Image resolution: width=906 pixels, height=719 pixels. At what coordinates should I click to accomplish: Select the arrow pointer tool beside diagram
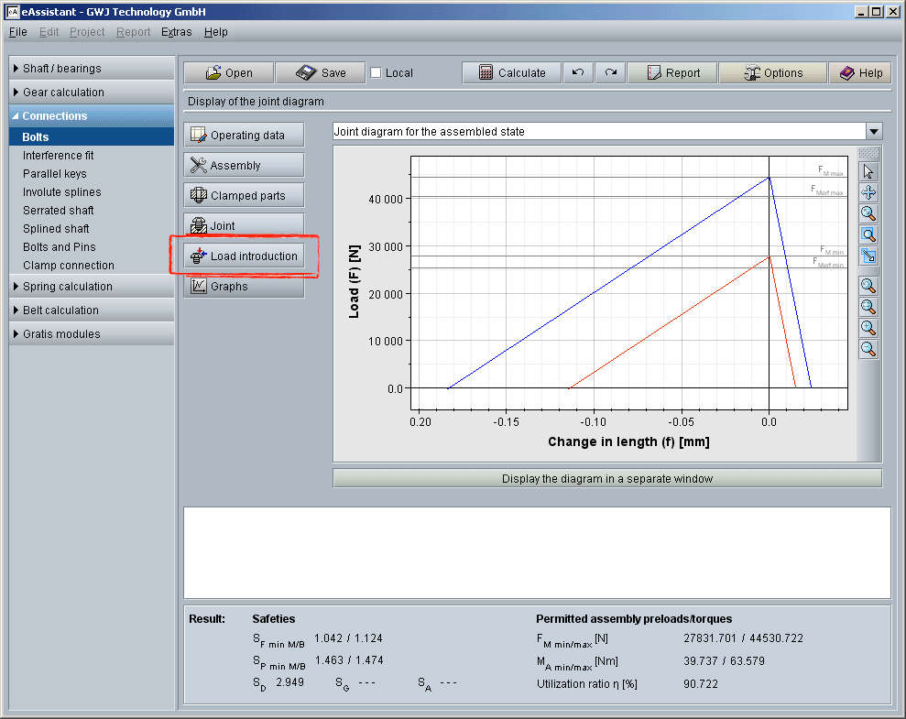pos(868,171)
